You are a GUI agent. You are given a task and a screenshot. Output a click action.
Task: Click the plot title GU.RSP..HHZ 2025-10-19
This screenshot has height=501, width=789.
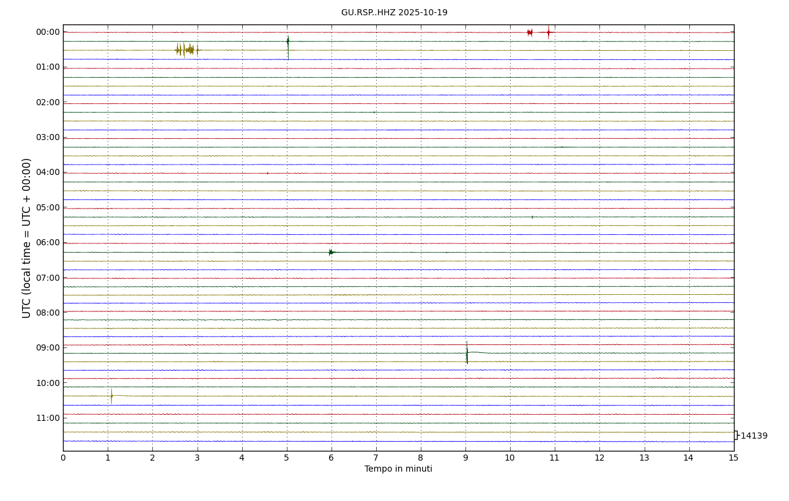[394, 13]
